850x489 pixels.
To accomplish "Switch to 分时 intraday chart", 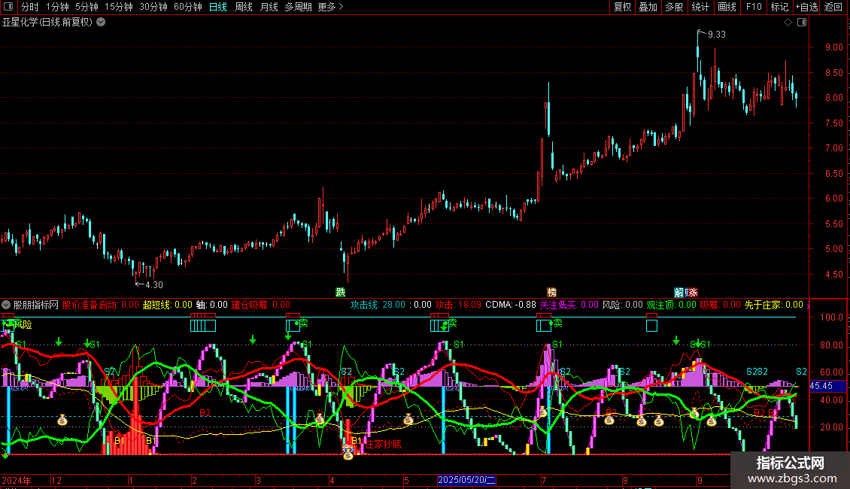I will point(30,7).
